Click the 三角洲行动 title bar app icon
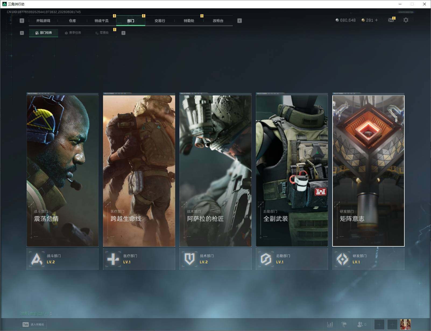The height and width of the screenshot is (331, 431). 4,4
